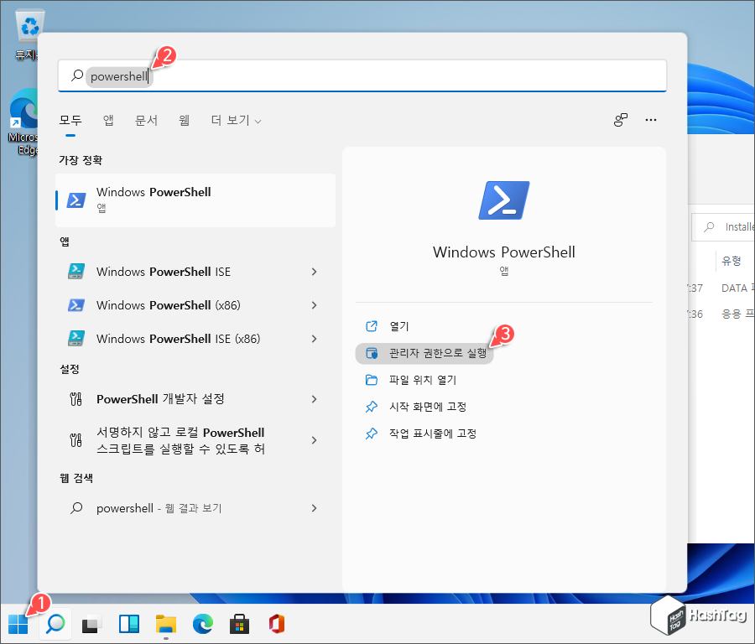
Task: Open Task View from the taskbar
Action: [x=91, y=624]
